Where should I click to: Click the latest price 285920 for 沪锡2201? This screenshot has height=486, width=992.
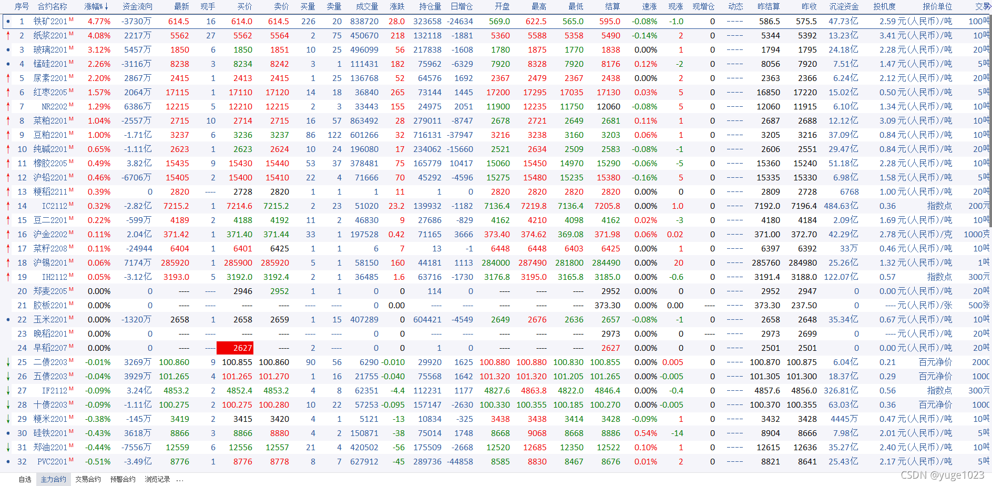(x=175, y=263)
